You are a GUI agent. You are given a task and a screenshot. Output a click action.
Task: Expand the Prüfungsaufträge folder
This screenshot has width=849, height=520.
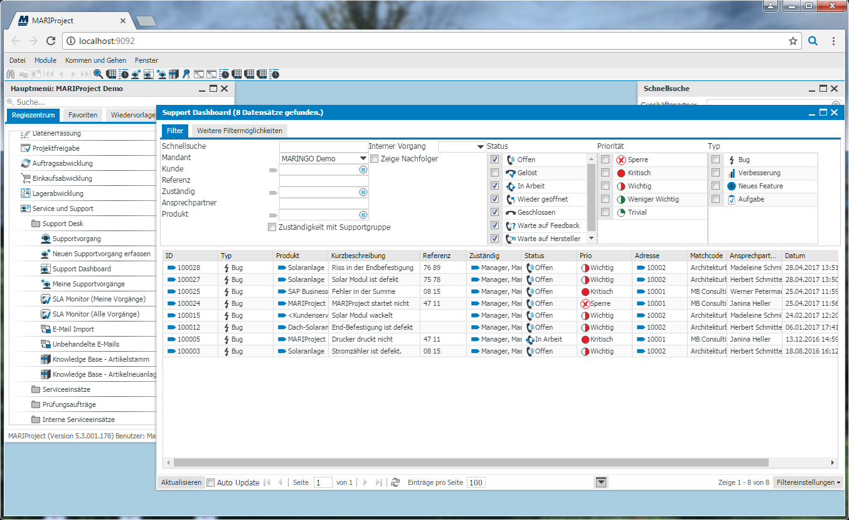36,404
